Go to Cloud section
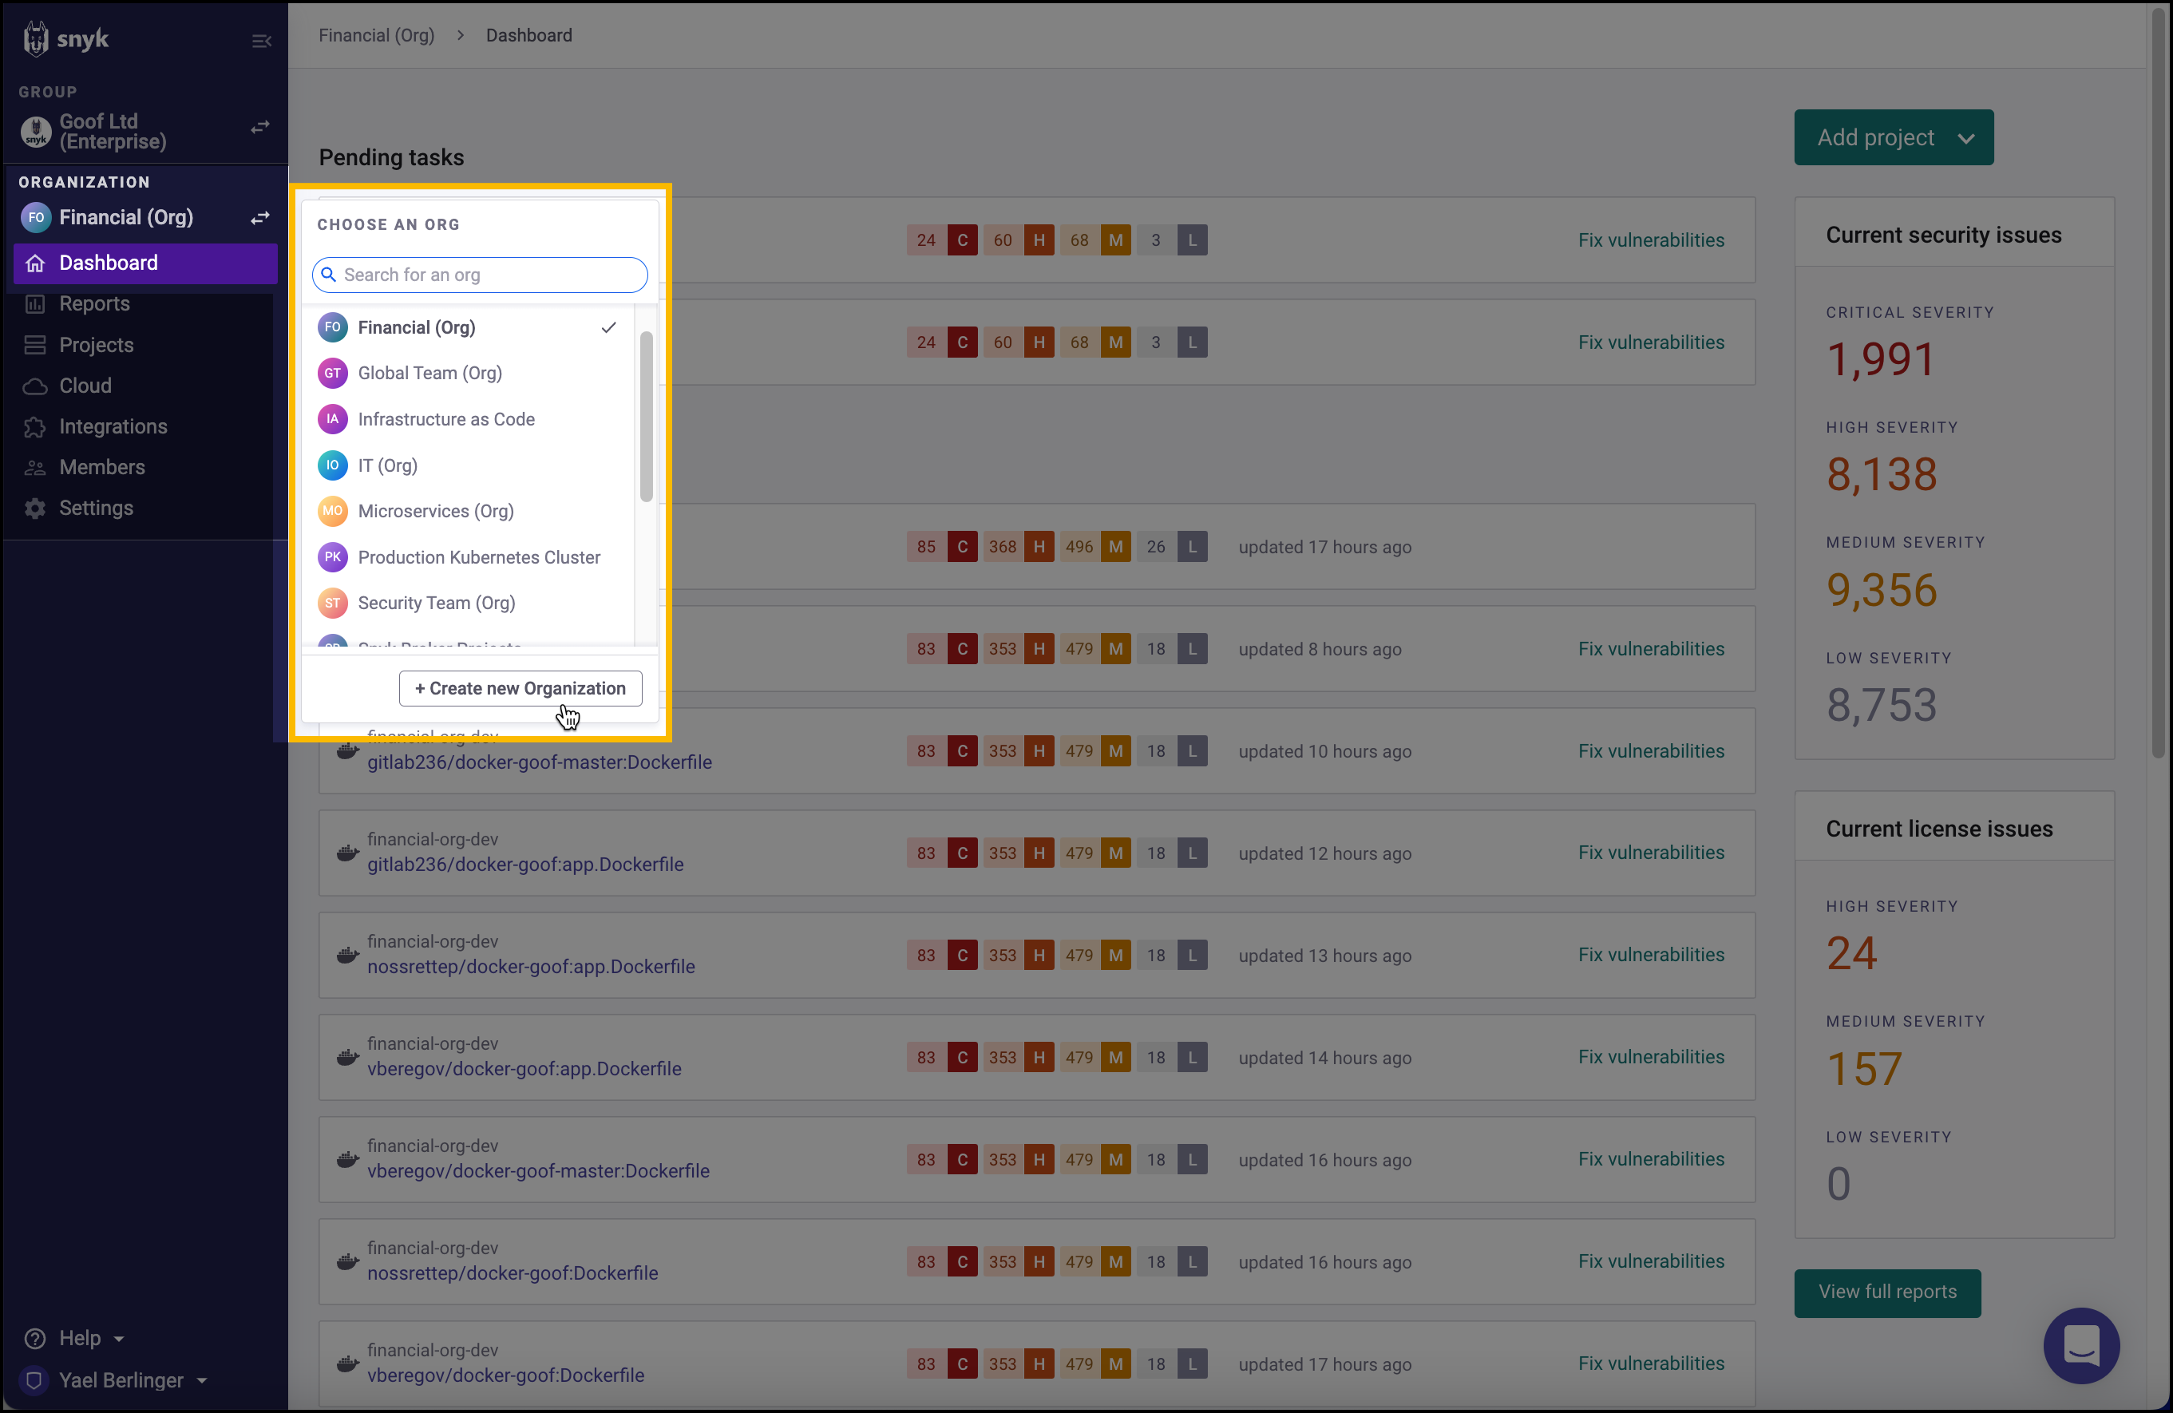 pos(85,386)
